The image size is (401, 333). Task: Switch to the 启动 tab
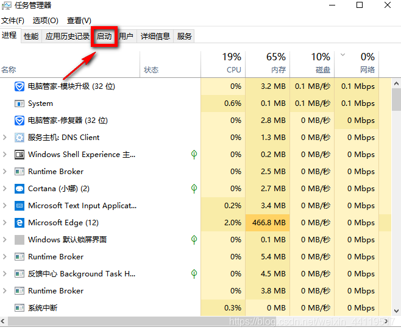click(x=104, y=37)
